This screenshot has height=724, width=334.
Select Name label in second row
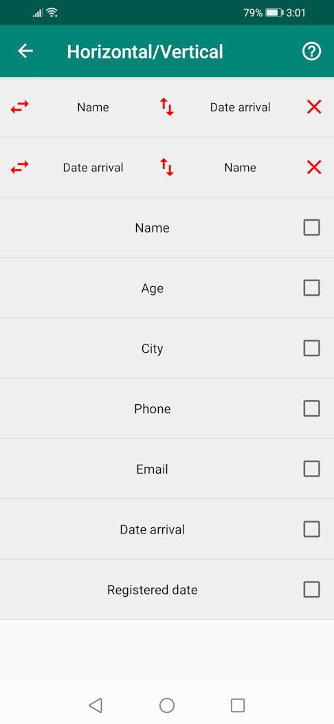tap(241, 168)
